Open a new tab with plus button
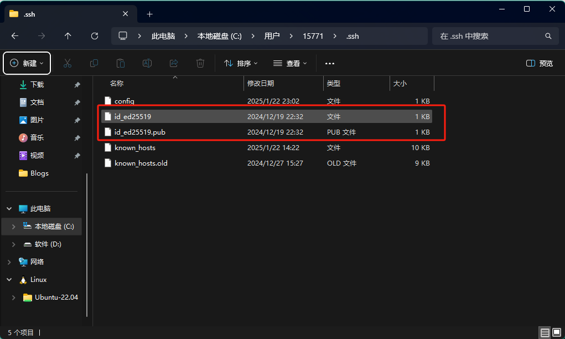This screenshot has width=565, height=339. [149, 14]
